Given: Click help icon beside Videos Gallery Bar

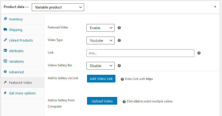Looking at the screenshot, I should pyautogui.click(x=119, y=66).
